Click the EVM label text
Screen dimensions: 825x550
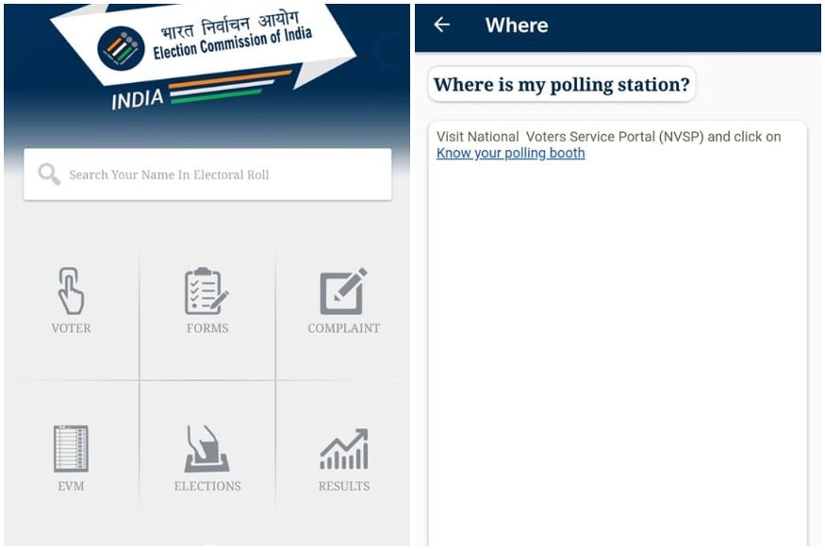pos(71,486)
